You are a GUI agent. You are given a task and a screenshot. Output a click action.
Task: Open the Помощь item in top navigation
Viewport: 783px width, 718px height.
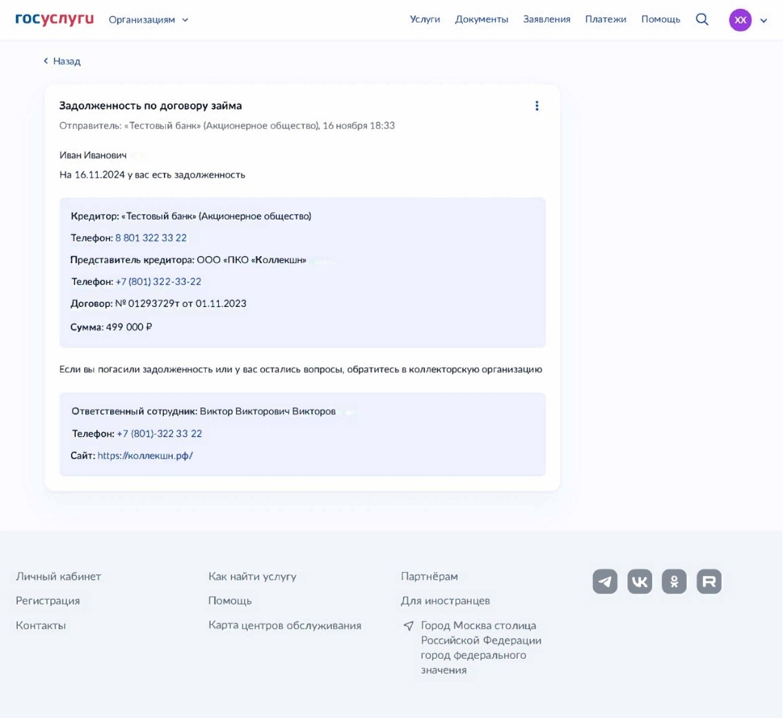[660, 19]
